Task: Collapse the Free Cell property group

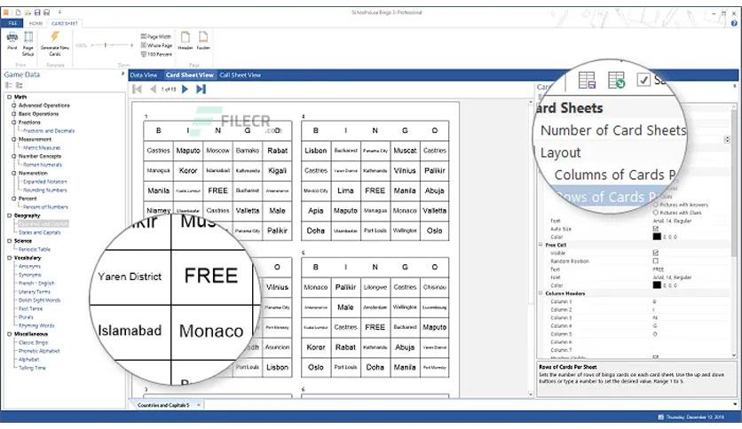Action: 541,245
